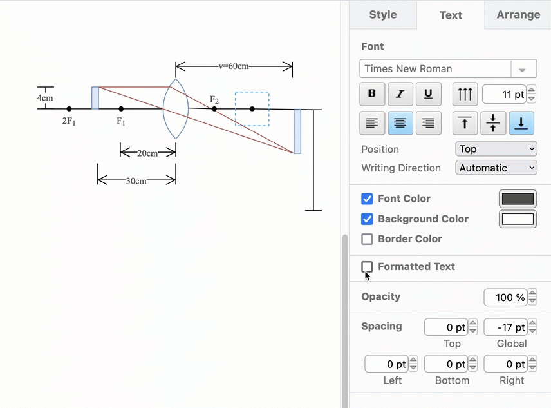Apply italic styling to the text
Screen dimensions: 551x408
pyautogui.click(x=400, y=94)
